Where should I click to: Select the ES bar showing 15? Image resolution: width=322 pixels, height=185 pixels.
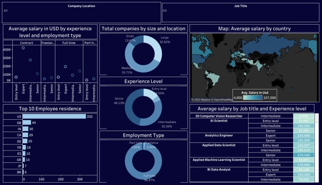(x=24, y=153)
